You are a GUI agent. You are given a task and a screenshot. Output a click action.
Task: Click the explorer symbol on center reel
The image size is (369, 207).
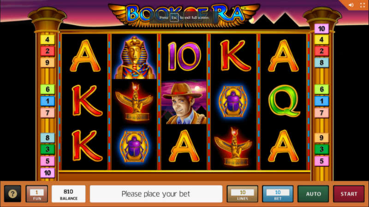tap(184, 103)
